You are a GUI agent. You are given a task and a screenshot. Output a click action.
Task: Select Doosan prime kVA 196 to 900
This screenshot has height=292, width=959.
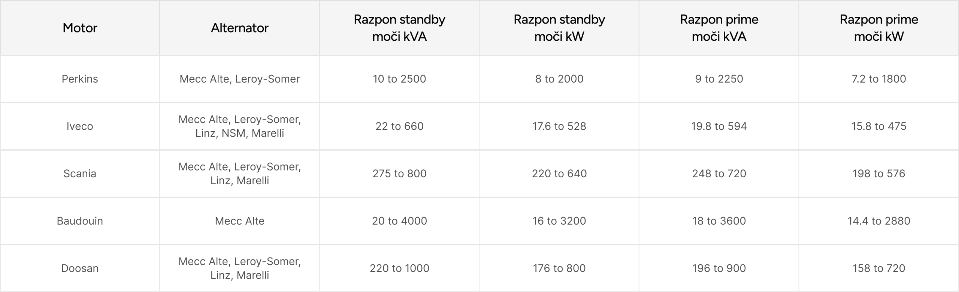tap(719, 268)
